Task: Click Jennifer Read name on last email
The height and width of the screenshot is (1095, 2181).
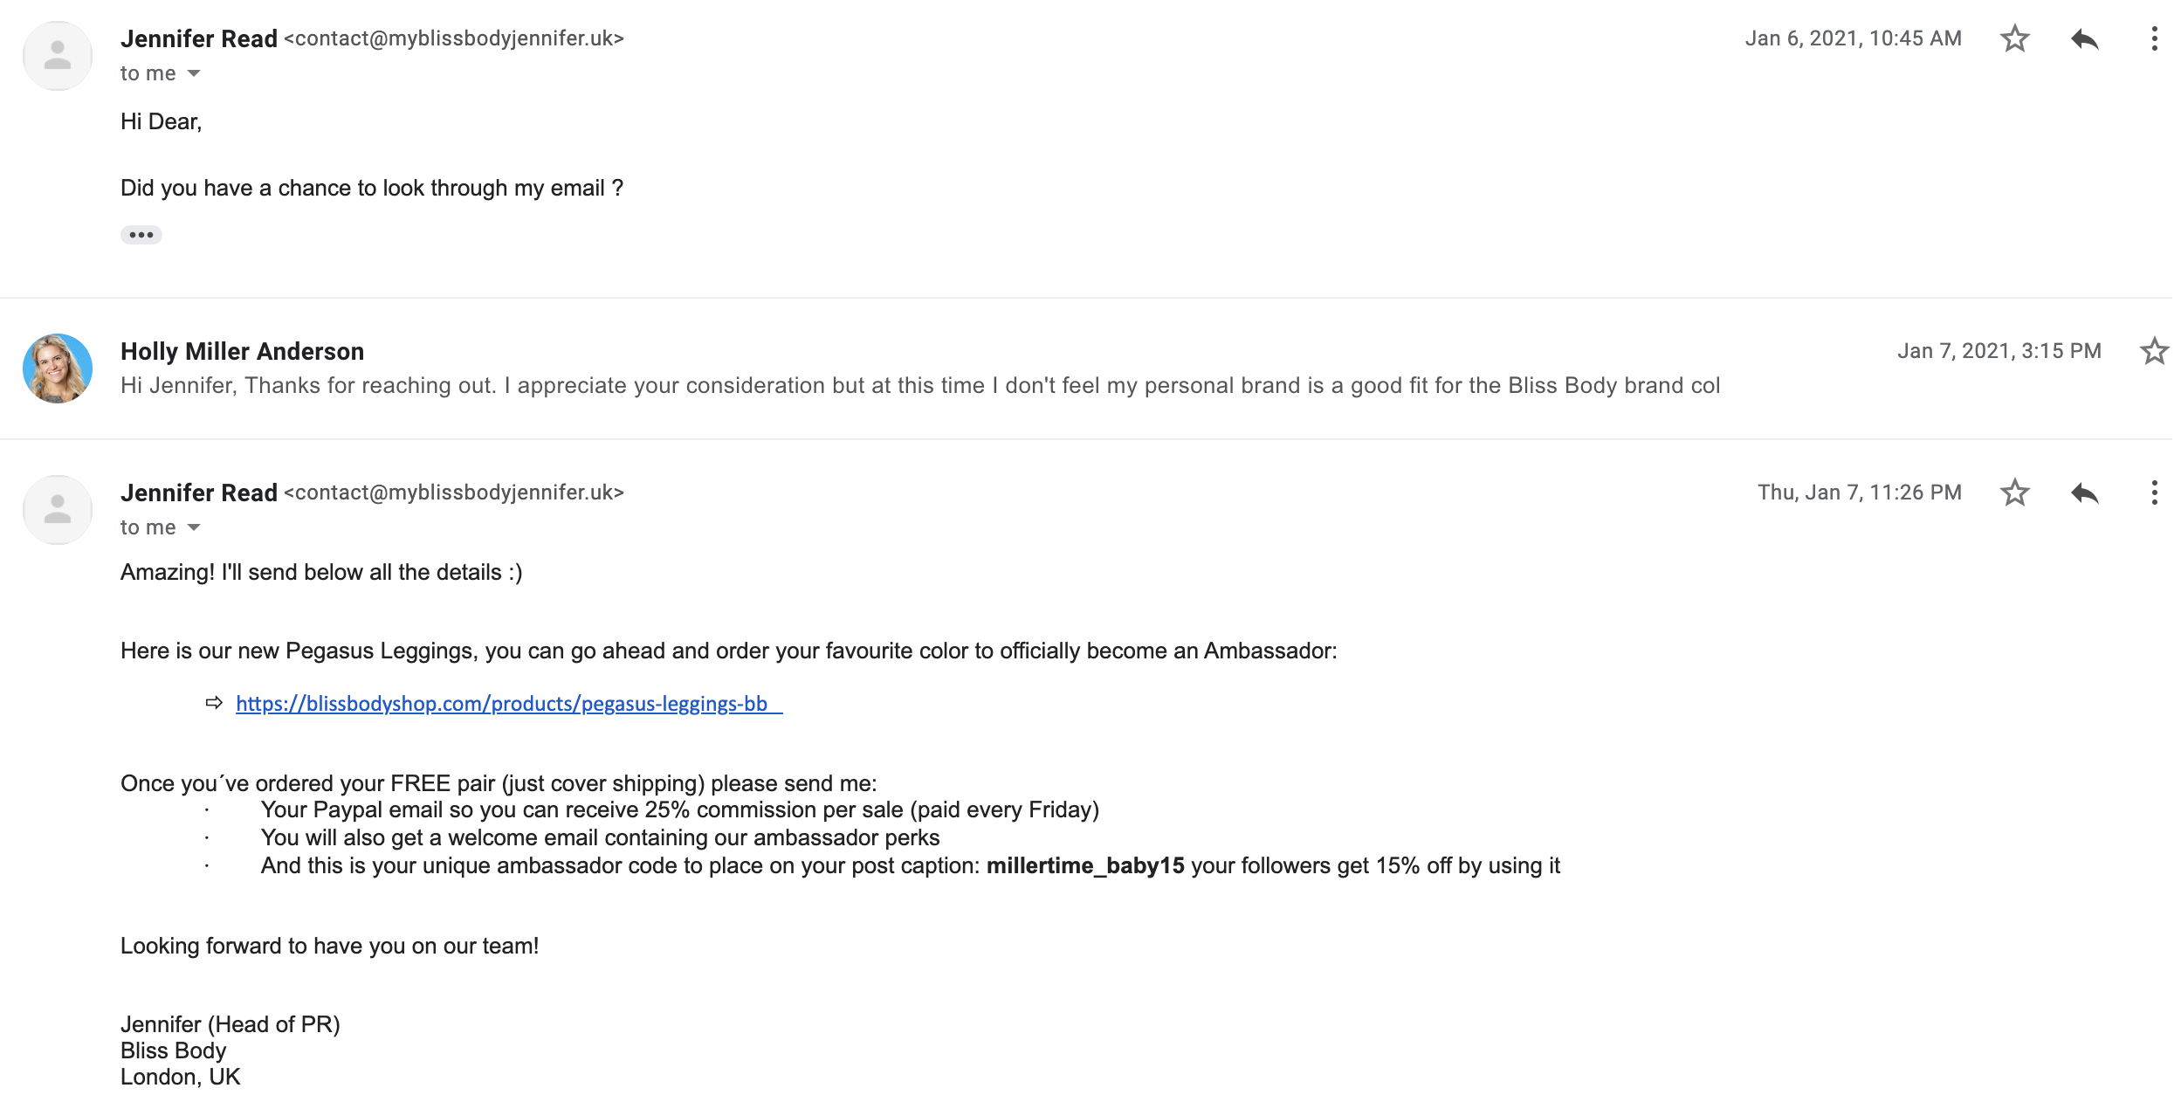Action: 199,493
